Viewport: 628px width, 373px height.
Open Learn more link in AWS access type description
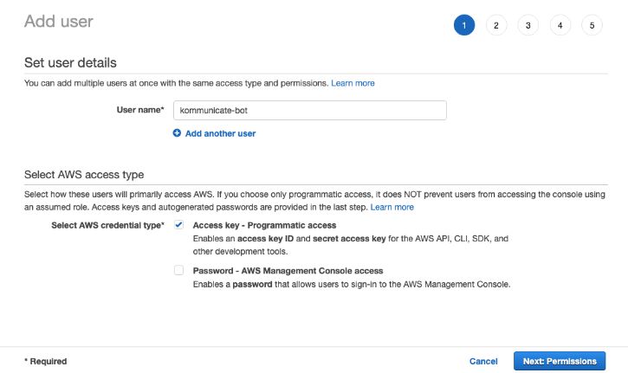392,208
